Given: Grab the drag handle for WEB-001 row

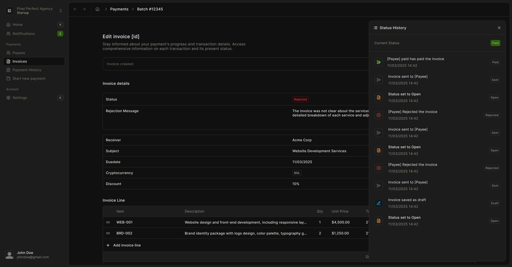Looking at the screenshot, I should [x=108, y=222].
